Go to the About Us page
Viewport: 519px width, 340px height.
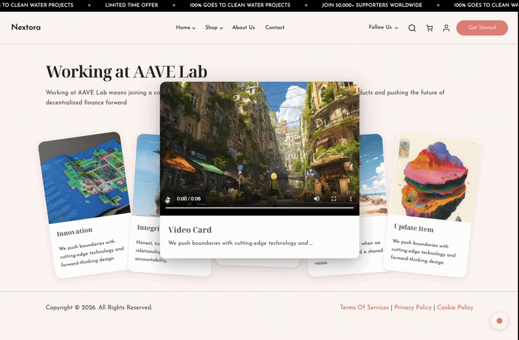pyautogui.click(x=244, y=27)
